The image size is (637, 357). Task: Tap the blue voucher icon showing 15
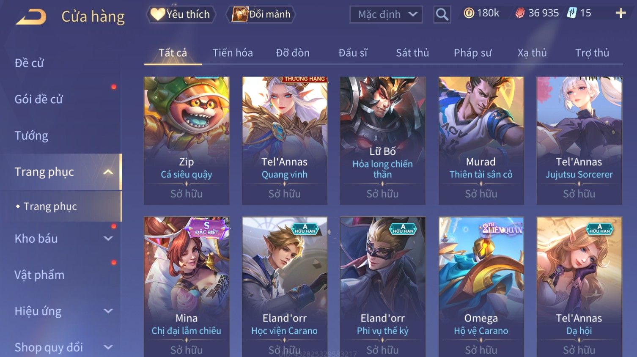[572, 13]
